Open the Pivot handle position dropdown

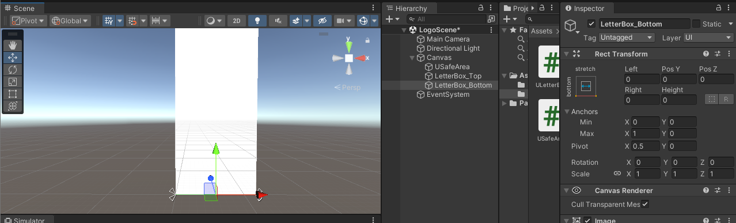point(28,20)
